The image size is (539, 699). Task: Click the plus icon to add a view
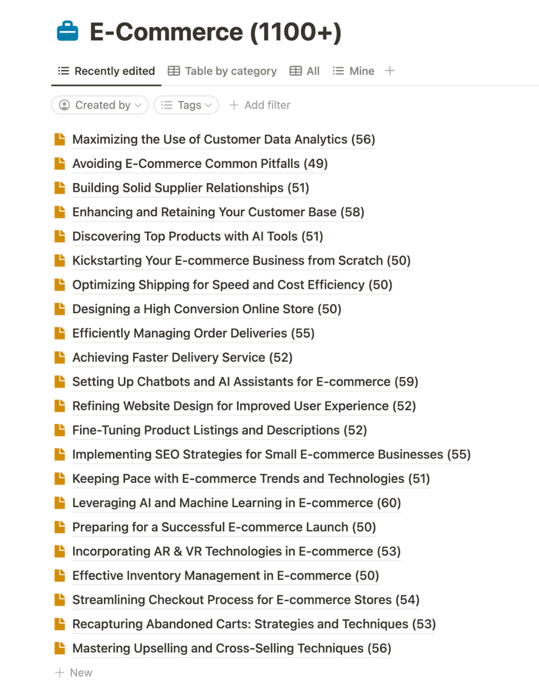coord(390,71)
